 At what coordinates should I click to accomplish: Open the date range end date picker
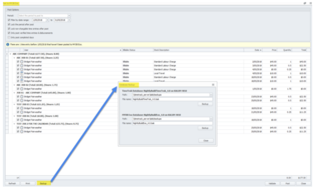(x=69, y=20)
